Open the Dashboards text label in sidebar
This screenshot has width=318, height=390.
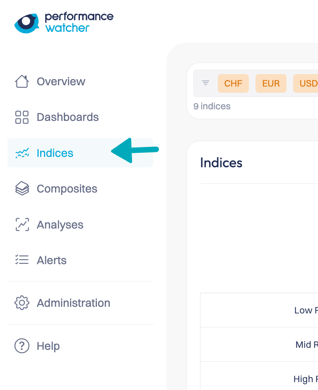point(67,117)
